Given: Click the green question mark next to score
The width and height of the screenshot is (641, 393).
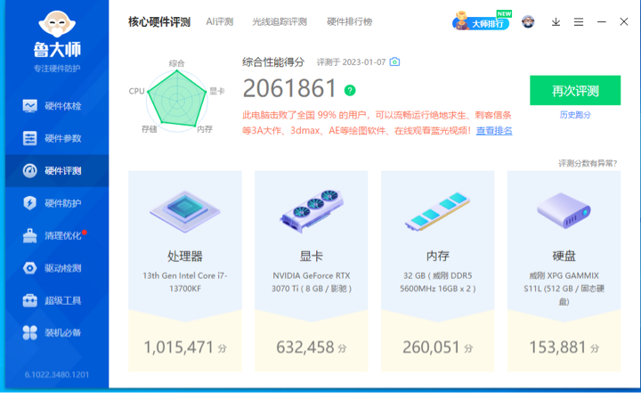Looking at the screenshot, I should (350, 90).
